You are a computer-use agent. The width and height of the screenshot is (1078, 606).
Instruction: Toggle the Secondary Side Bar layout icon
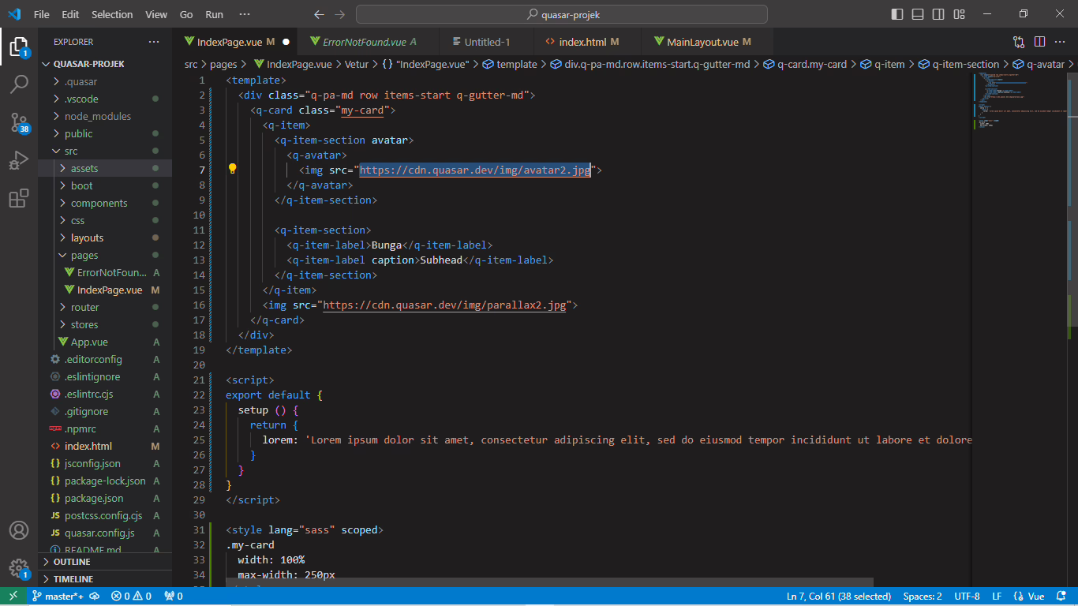[938, 14]
